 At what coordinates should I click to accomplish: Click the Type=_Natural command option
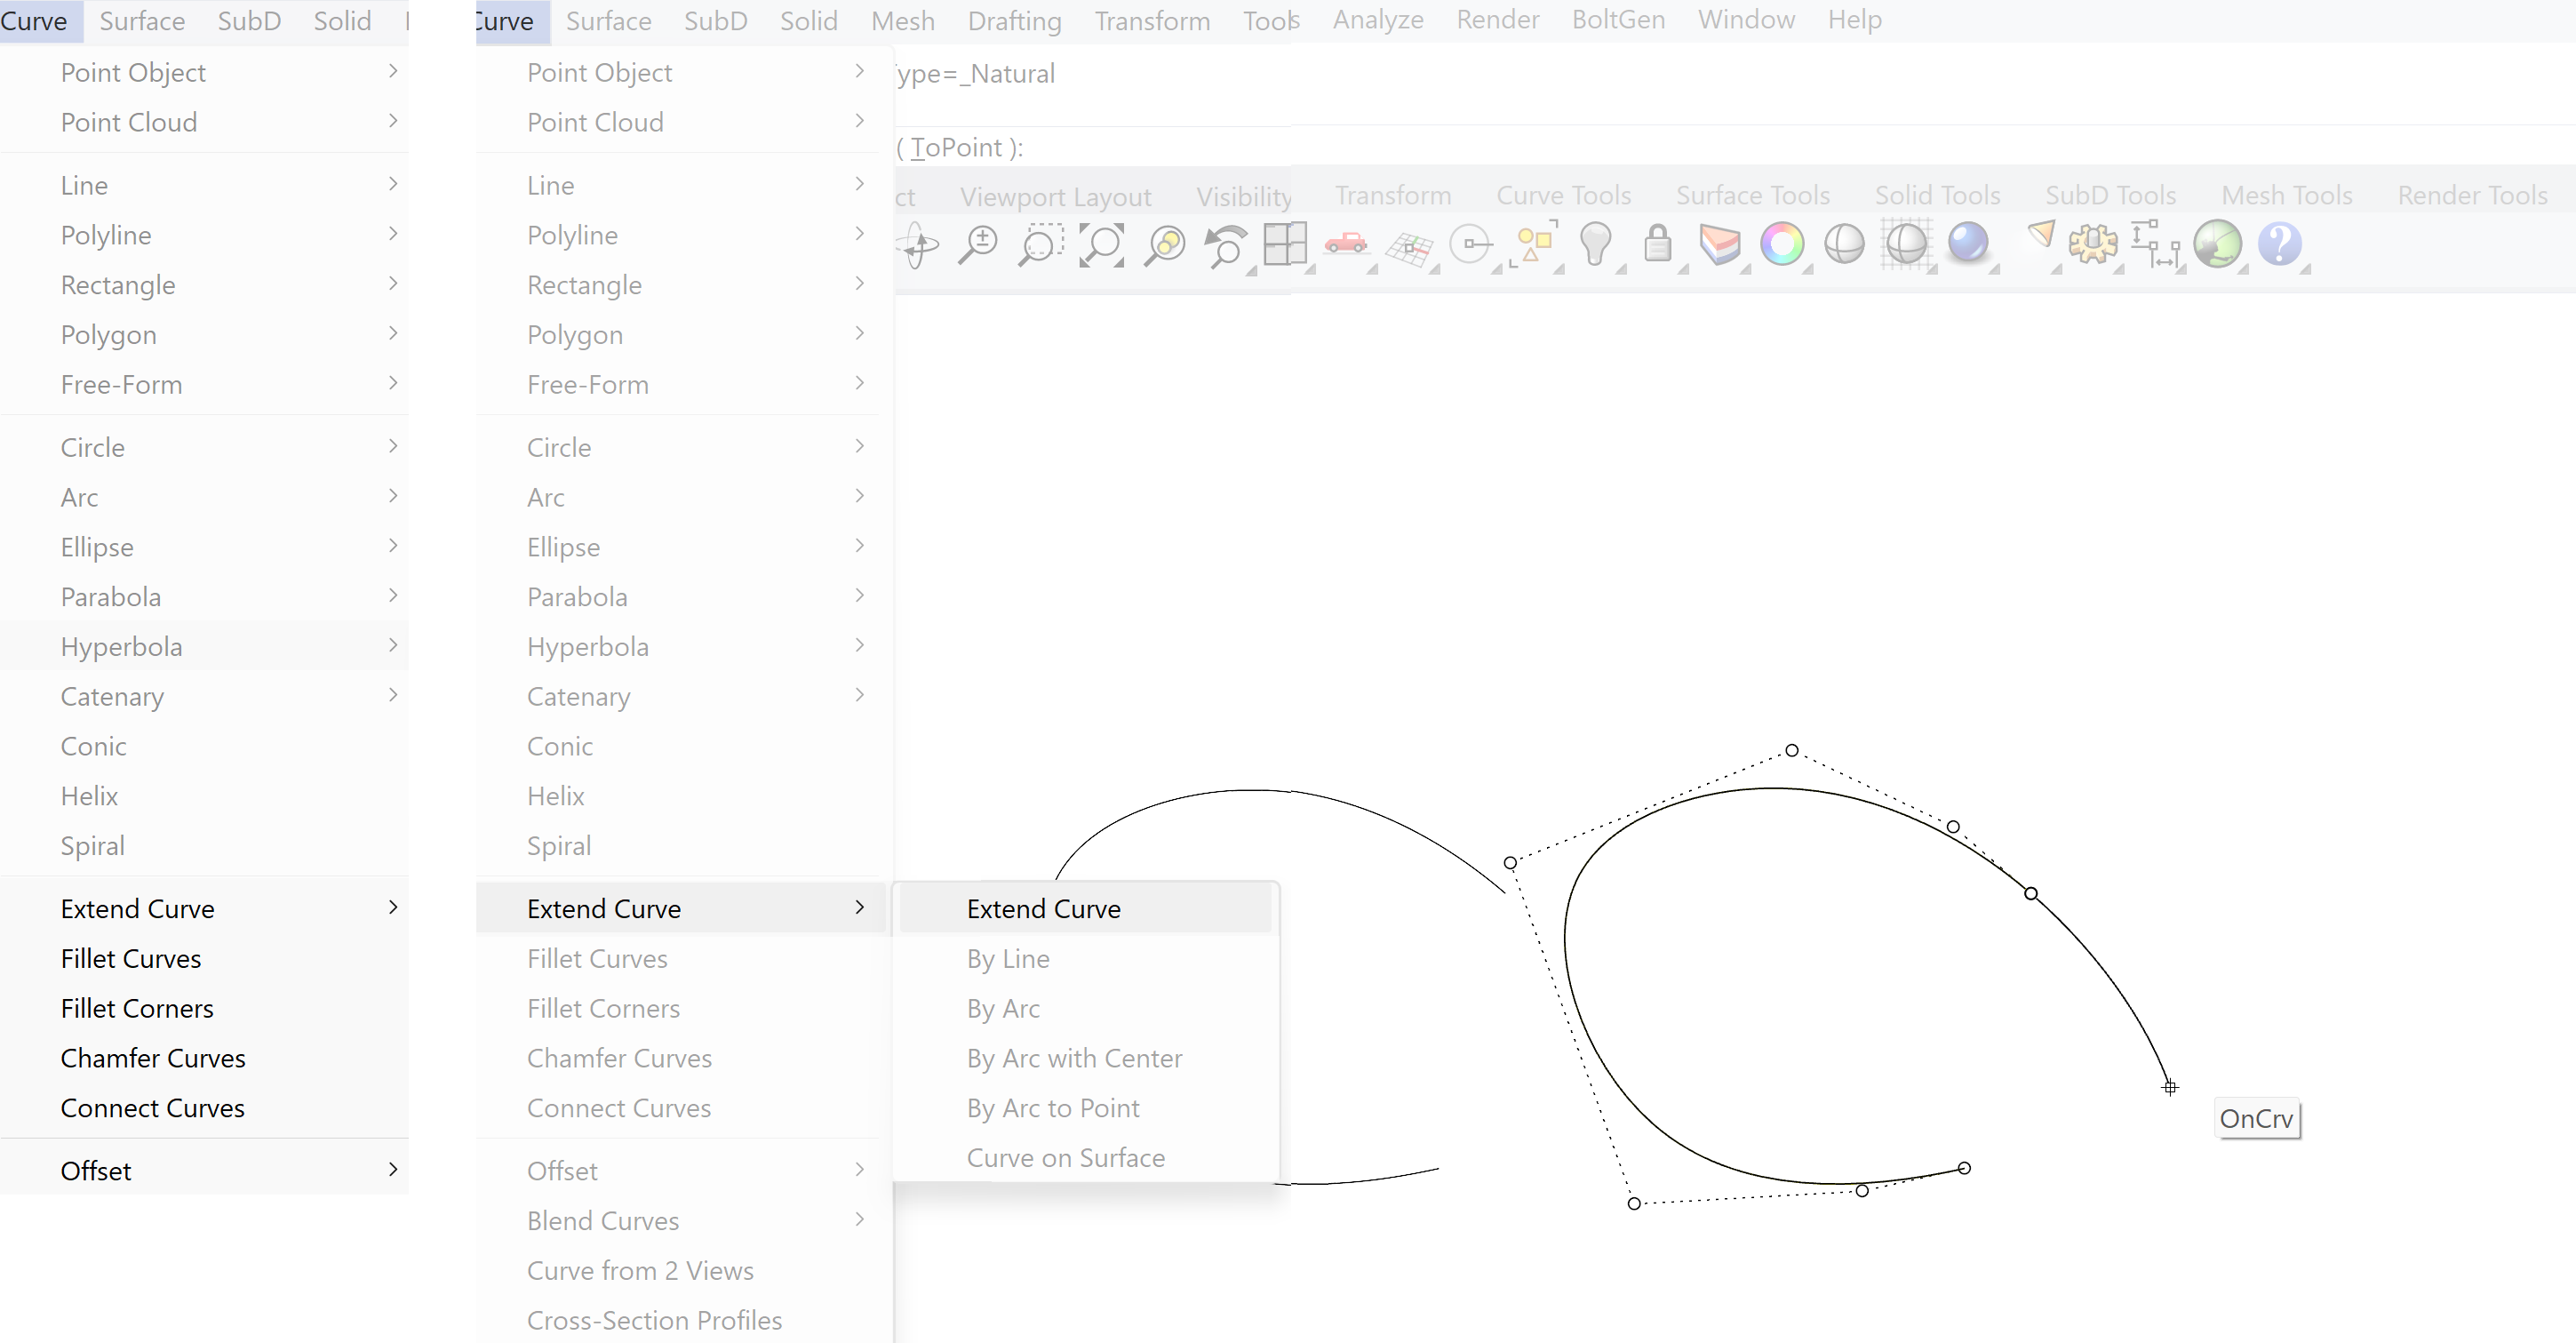click(x=975, y=74)
